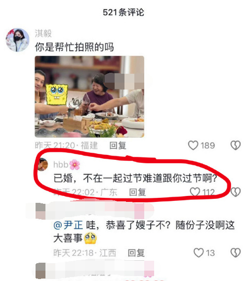Dislike the 江西 reply using broken heart
This screenshot has height=281, width=245.
coord(236,253)
